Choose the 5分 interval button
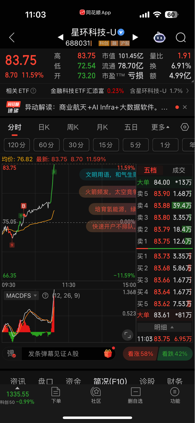195x423 pixels. tap(136, 145)
